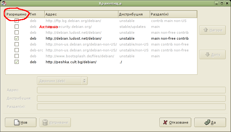The height and width of the screenshot is (132, 231).
Task: Focus the Дистрибуция input field
Action: pos(131,98)
